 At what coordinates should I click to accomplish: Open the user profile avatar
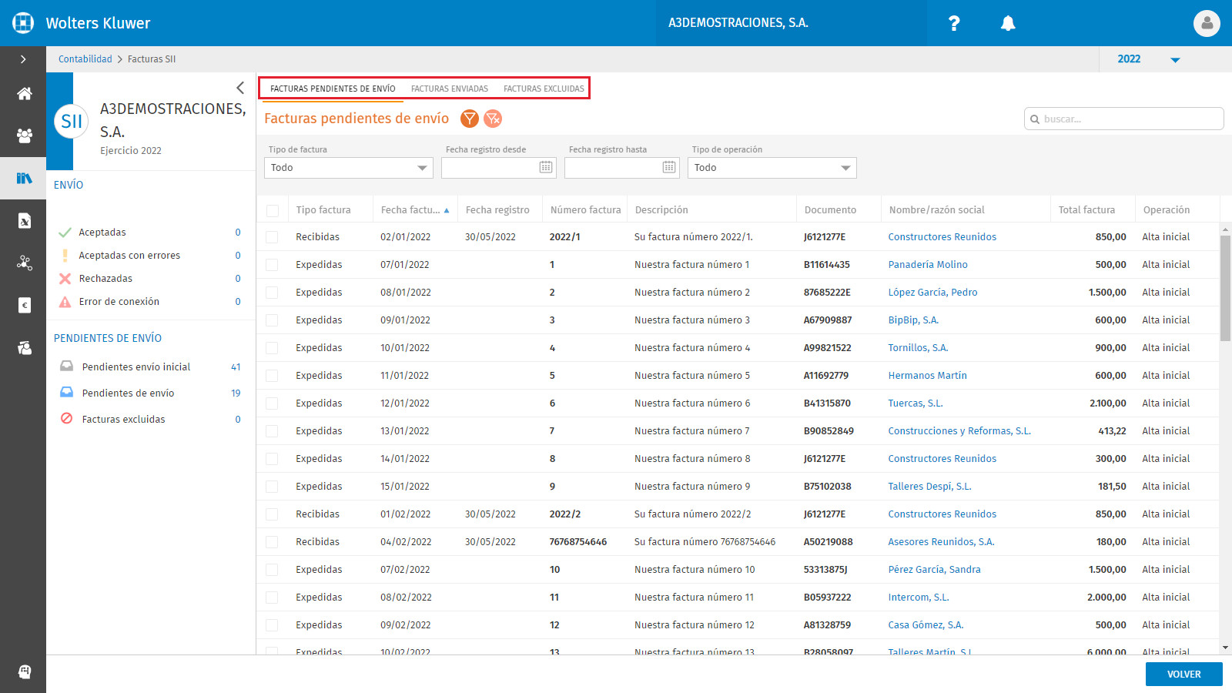[x=1207, y=23]
